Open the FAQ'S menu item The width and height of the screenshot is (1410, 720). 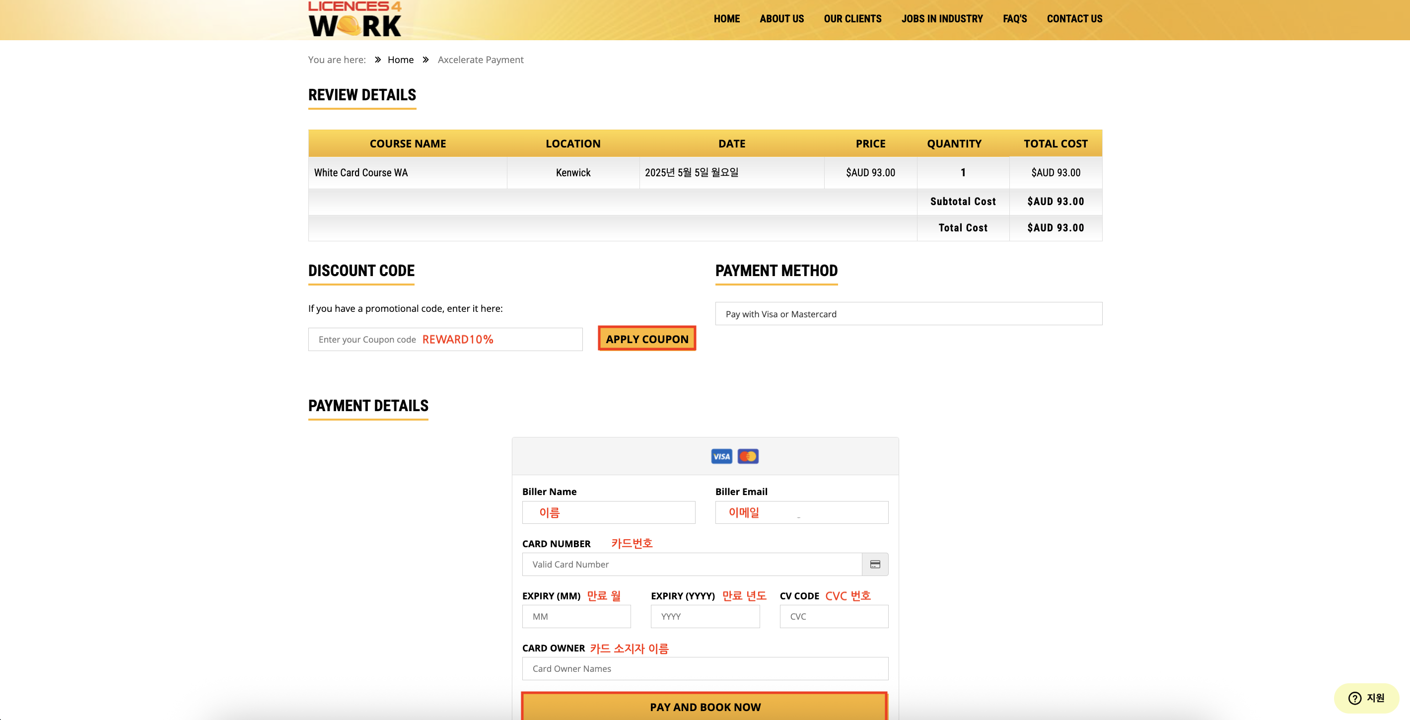[1014, 18]
